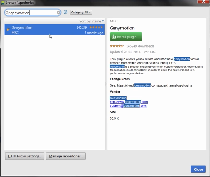
Task: Click star rating in the Genymotion list row
Action: 96,27
